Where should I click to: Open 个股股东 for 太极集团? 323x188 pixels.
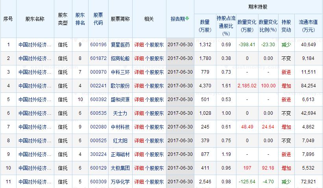pyautogui.click(x=155, y=168)
